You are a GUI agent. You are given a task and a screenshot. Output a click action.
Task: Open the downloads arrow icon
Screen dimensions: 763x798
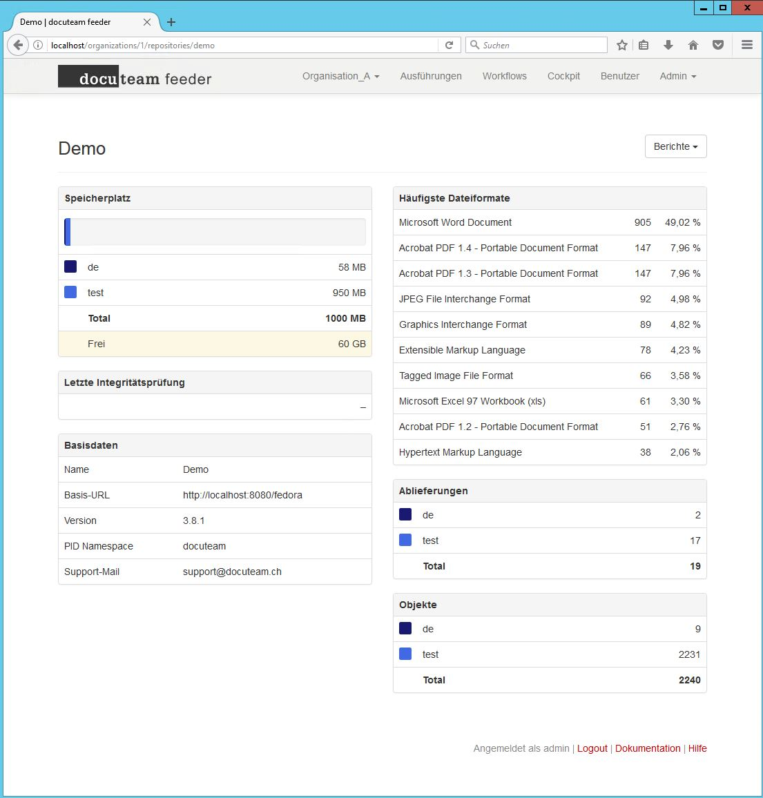point(668,45)
